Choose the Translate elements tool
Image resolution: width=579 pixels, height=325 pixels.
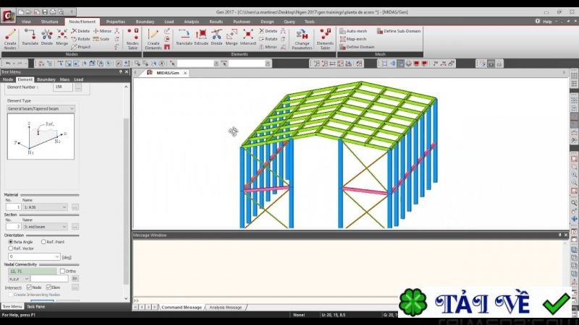[184, 38]
